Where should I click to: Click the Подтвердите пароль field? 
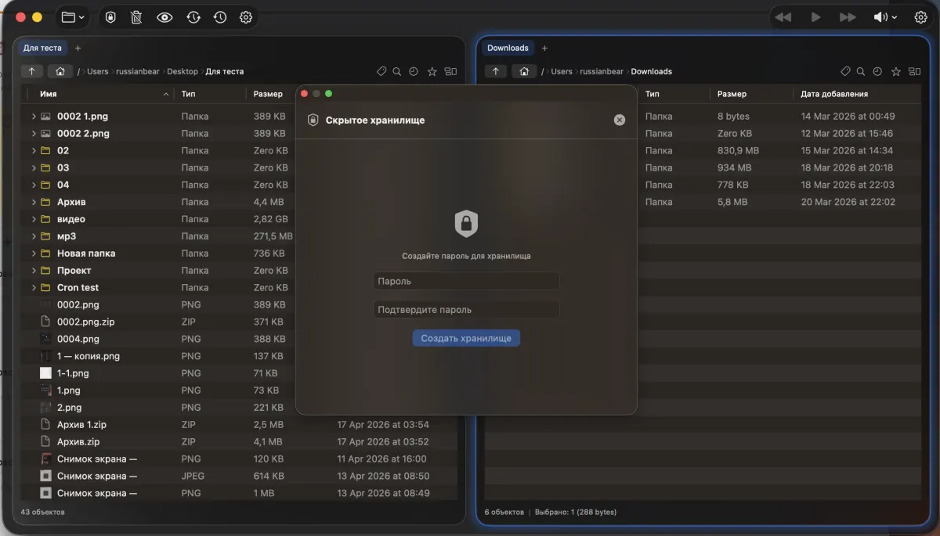(x=466, y=310)
